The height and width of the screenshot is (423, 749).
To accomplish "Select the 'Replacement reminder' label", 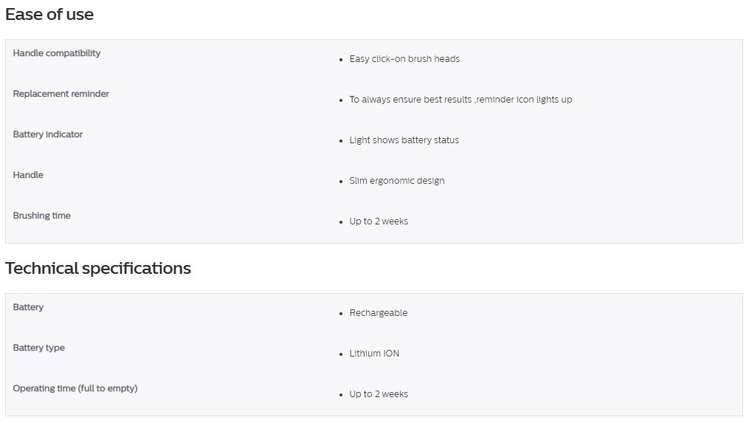I will click(x=61, y=94).
